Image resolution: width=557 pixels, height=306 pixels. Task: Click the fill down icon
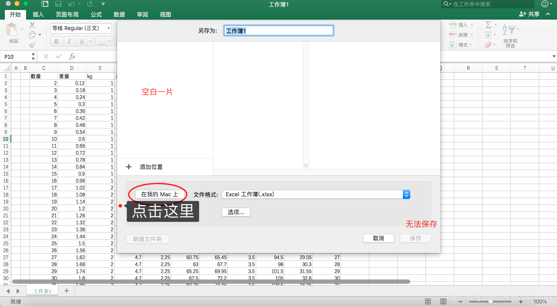tap(488, 35)
